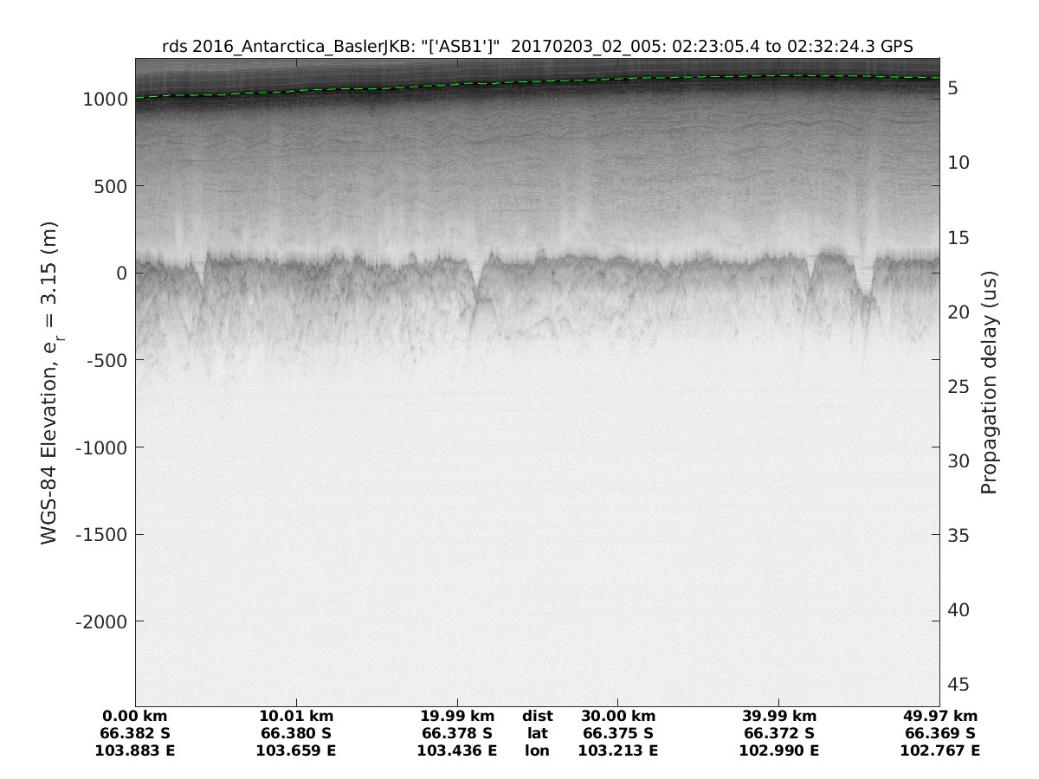1039x779 pixels.
Task: Click the 45 us delay tick label
Action: [x=956, y=685]
